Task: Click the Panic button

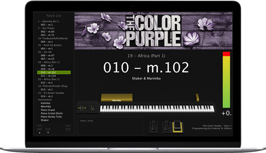Action: click(x=68, y=129)
